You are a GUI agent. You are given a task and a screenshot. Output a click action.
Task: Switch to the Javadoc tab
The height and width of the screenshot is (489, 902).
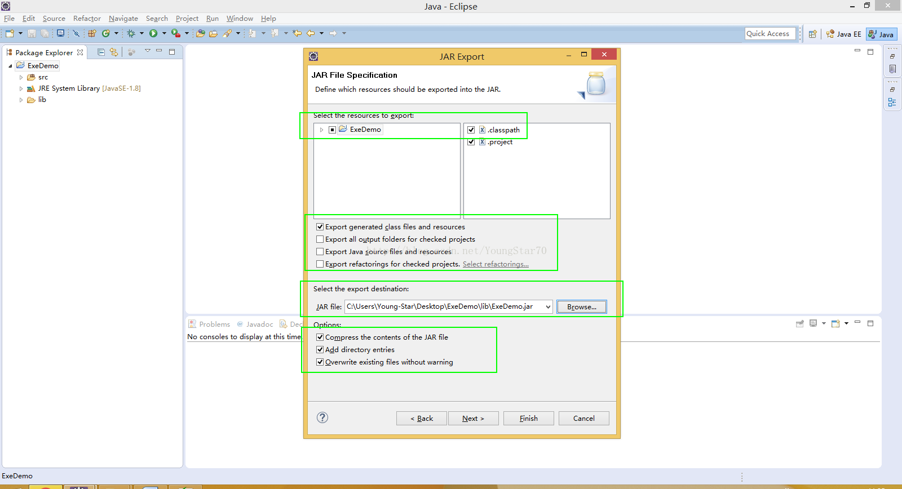255,324
